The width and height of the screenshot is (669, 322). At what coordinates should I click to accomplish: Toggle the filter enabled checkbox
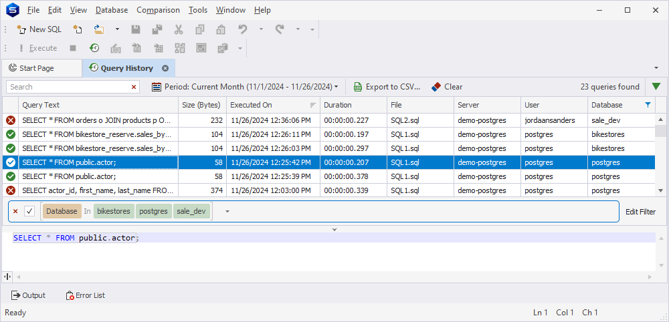tap(29, 211)
